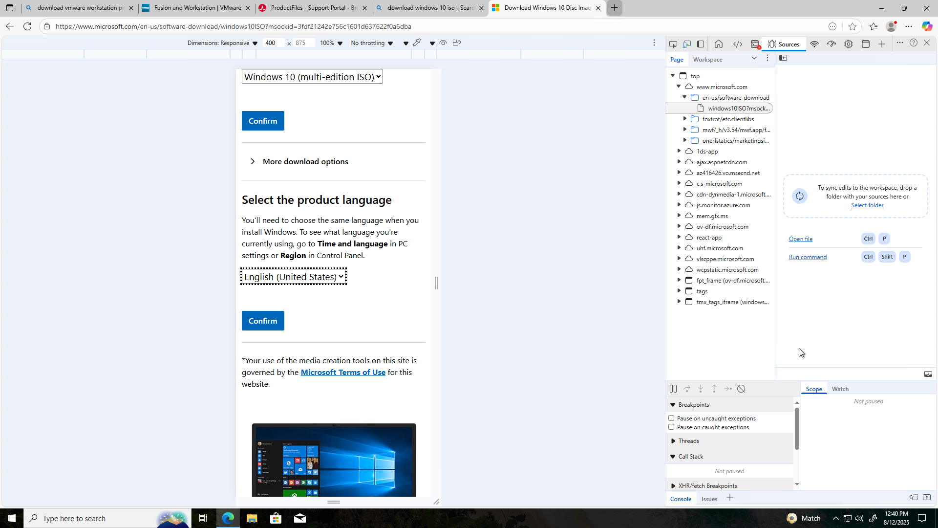This screenshot has height=528, width=938.
Task: Click Confirm under the edition dropdown
Action: point(263,121)
